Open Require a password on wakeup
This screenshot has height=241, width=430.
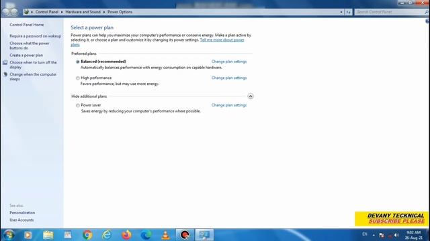click(x=36, y=36)
